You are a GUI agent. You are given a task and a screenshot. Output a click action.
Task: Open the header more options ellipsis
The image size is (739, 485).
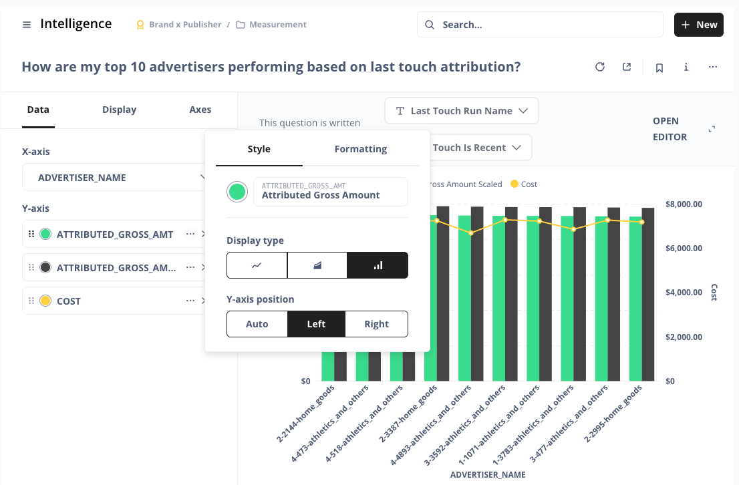point(713,67)
